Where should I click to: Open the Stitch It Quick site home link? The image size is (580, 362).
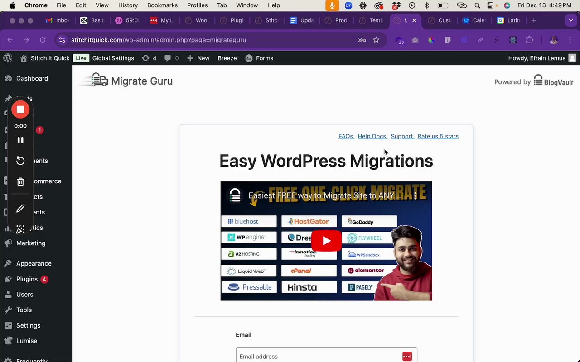(45, 58)
